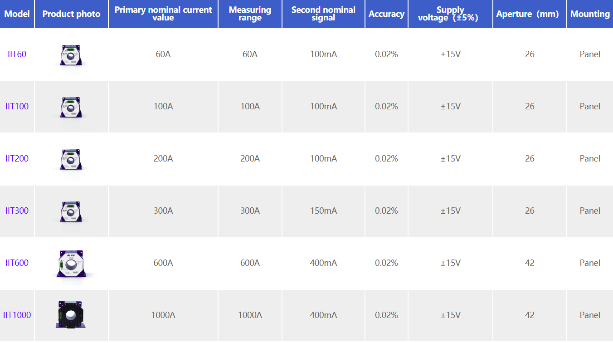613x343 pixels.
Task: Click the IIT300 product photo
Action: pos(71,211)
